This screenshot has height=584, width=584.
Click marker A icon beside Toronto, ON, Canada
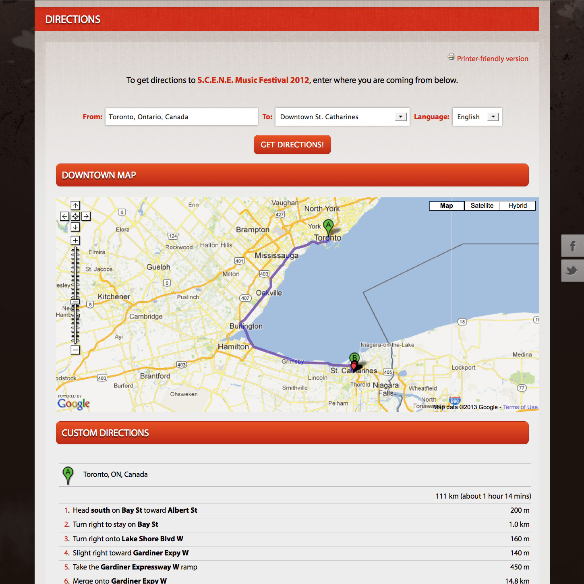[68, 475]
